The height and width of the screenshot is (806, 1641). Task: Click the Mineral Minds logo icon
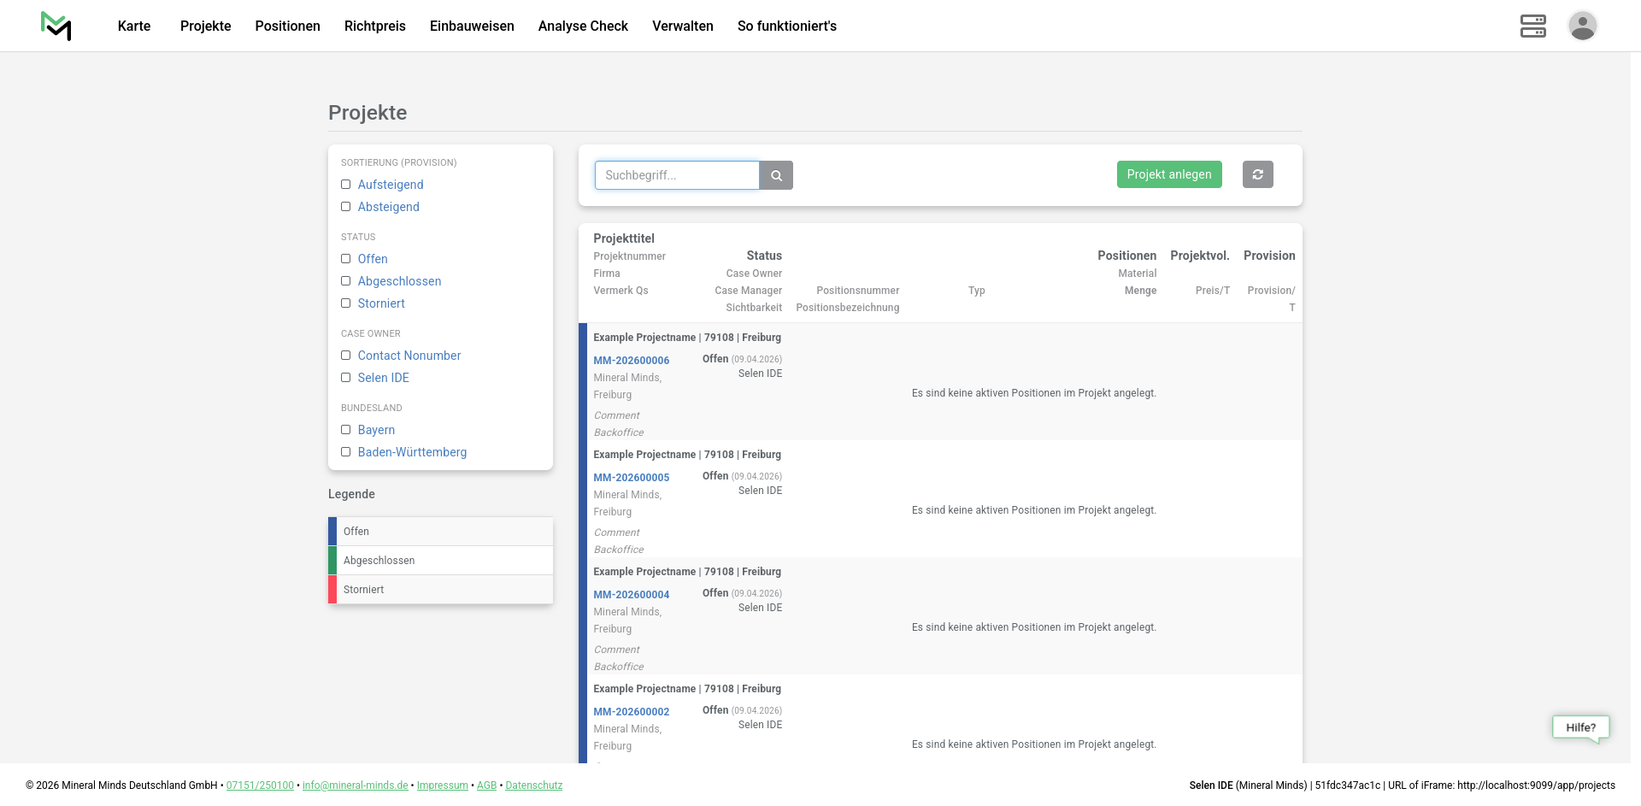56,26
